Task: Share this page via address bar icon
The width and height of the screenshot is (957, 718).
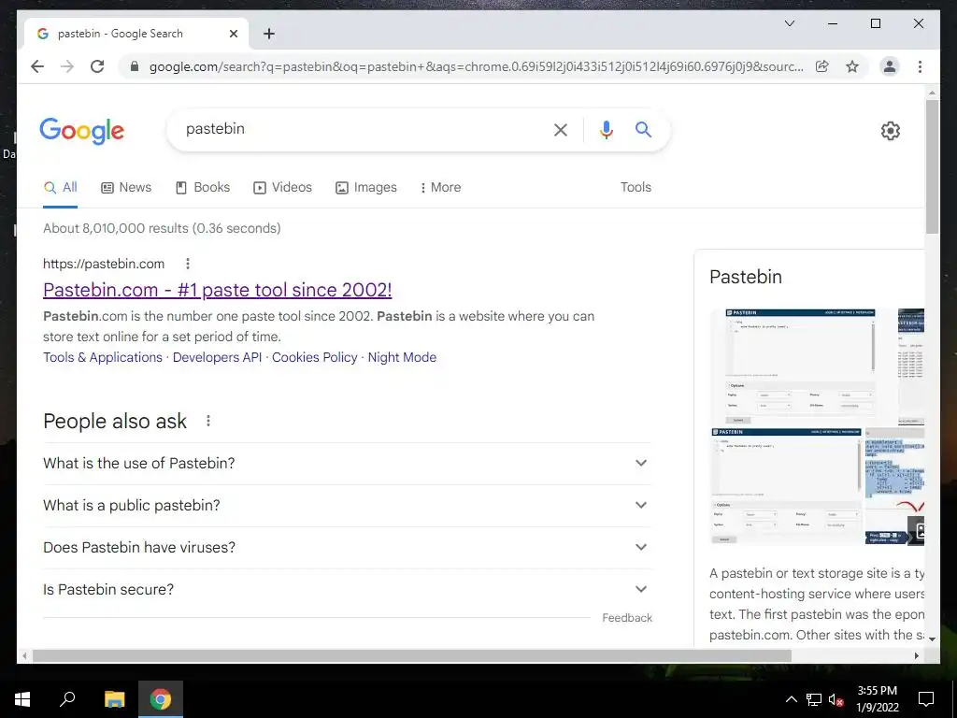Action: [822, 66]
